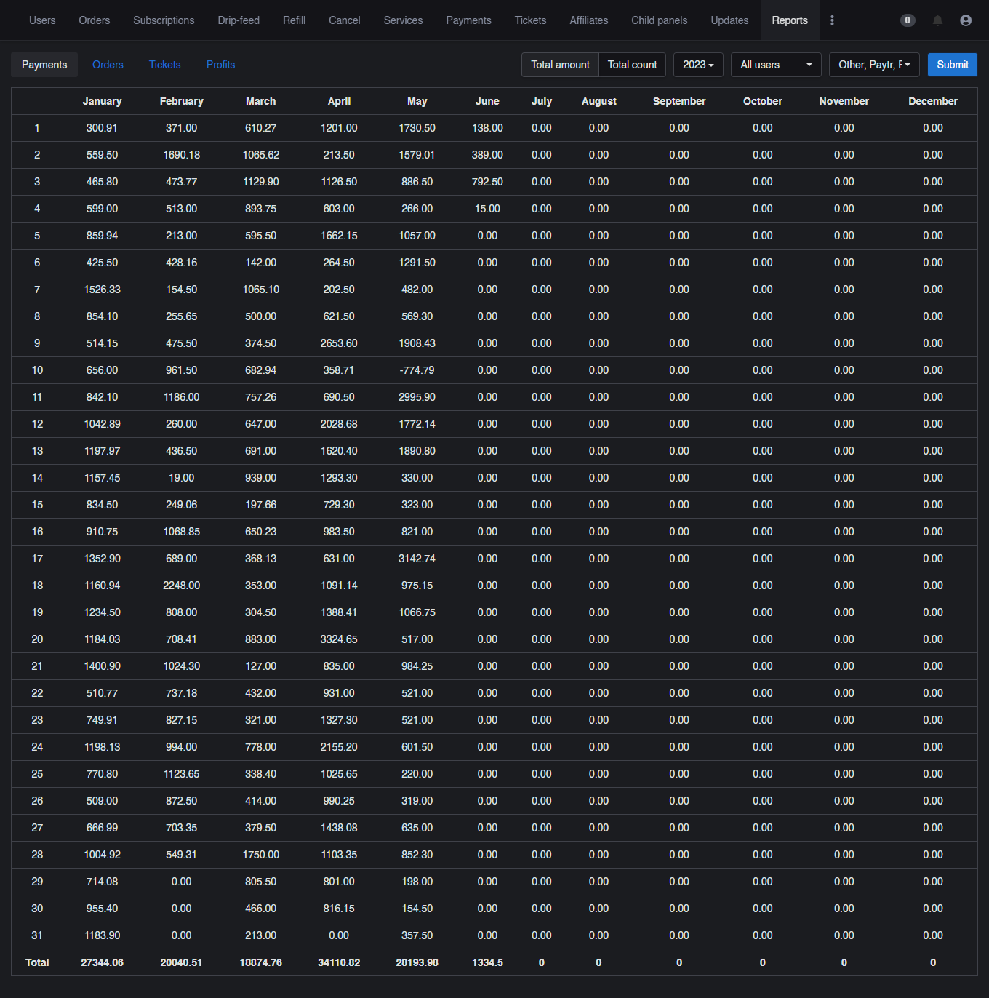Switch to Total count view
The width and height of the screenshot is (989, 998).
pos(632,65)
